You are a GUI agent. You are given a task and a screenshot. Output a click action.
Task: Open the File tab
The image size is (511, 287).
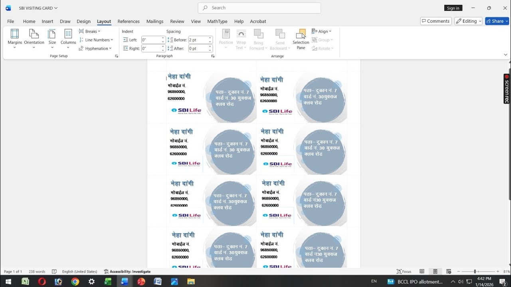pyautogui.click(x=11, y=22)
